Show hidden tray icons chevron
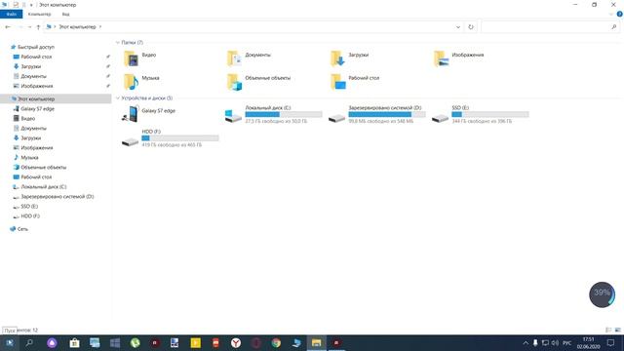 click(526, 342)
